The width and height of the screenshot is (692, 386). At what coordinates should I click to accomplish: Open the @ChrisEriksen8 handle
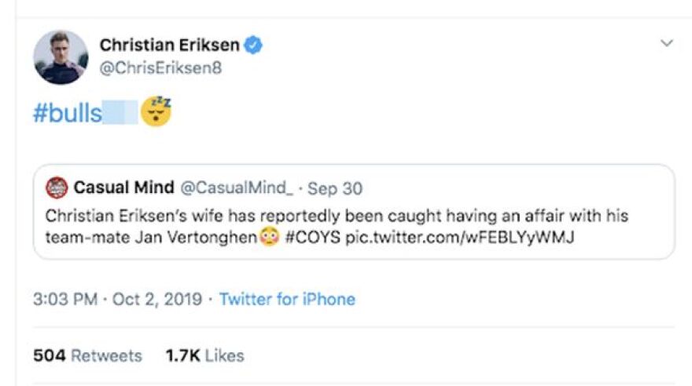tap(160, 68)
